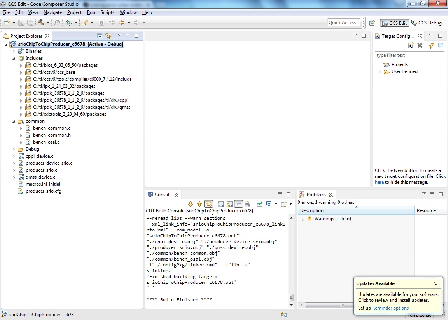Toggle Link with Editor in Project Explorer
Viewport: 448px width, 320px height.
[108, 36]
